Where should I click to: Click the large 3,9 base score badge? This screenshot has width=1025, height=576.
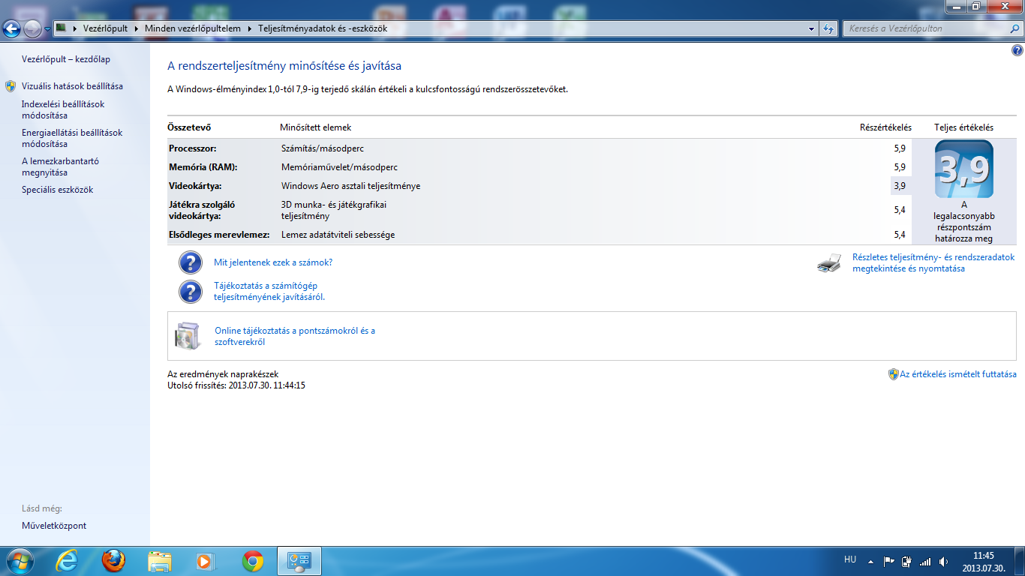point(964,169)
